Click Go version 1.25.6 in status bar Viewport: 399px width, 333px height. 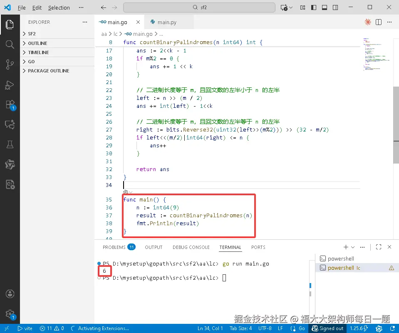359,328
